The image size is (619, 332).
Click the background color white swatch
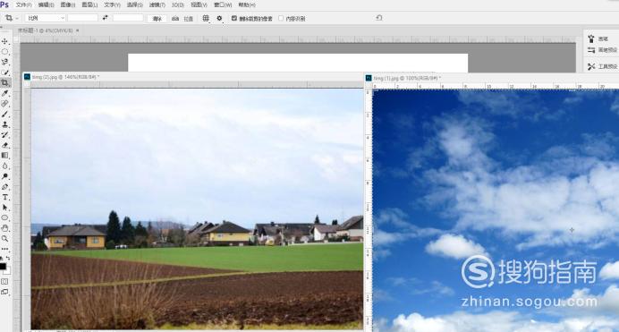[x=8, y=272]
